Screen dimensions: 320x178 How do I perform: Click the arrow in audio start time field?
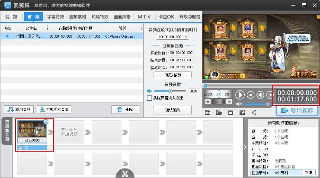[x=186, y=37]
